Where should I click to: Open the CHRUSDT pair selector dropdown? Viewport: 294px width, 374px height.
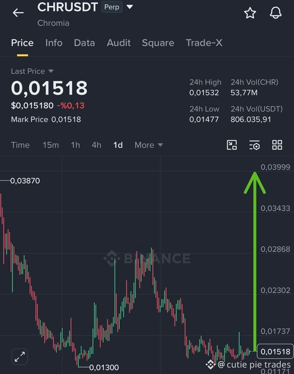pyautogui.click(x=130, y=7)
